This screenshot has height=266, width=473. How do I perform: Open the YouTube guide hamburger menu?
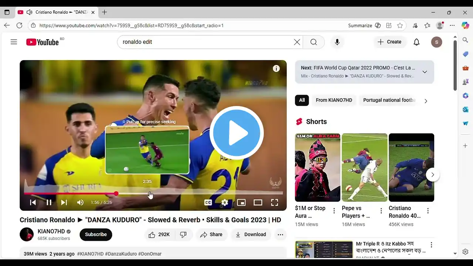pos(14,42)
